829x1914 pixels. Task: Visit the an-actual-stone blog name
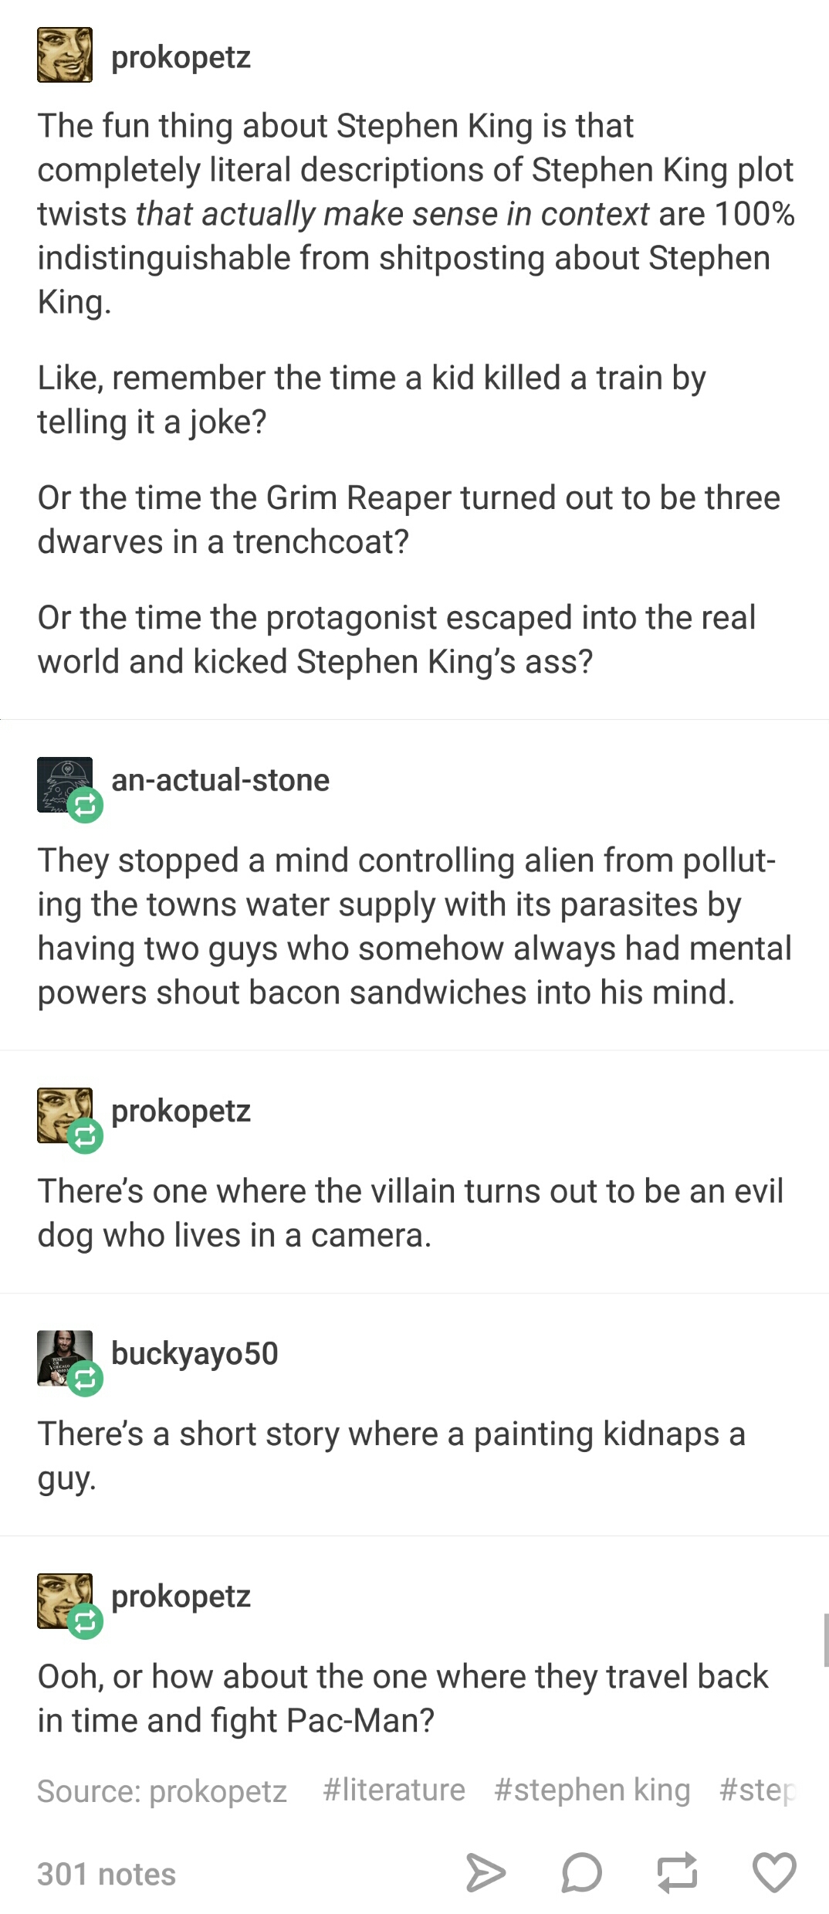coord(221,780)
